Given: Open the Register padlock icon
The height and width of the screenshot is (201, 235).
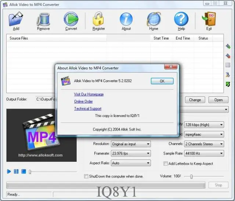Looking at the screenshot, I should coord(98,19).
